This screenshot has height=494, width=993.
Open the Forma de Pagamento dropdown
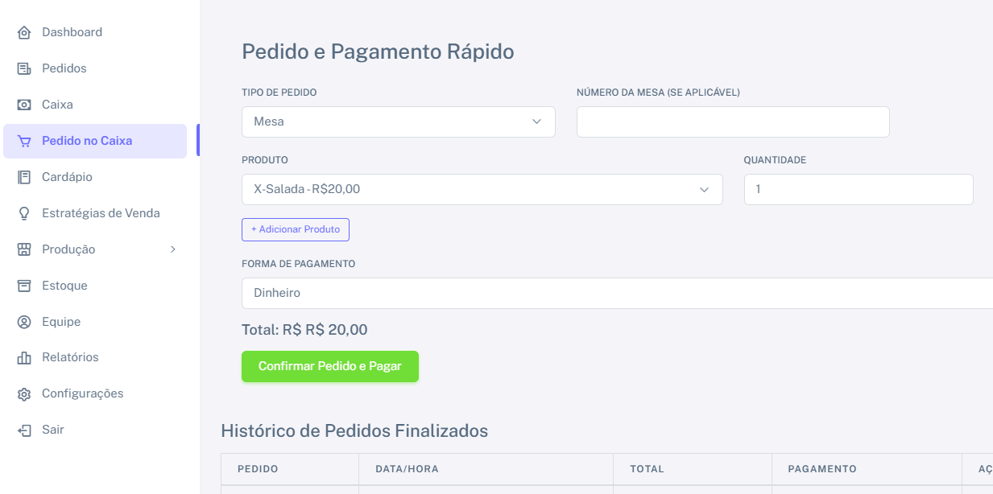(x=617, y=294)
